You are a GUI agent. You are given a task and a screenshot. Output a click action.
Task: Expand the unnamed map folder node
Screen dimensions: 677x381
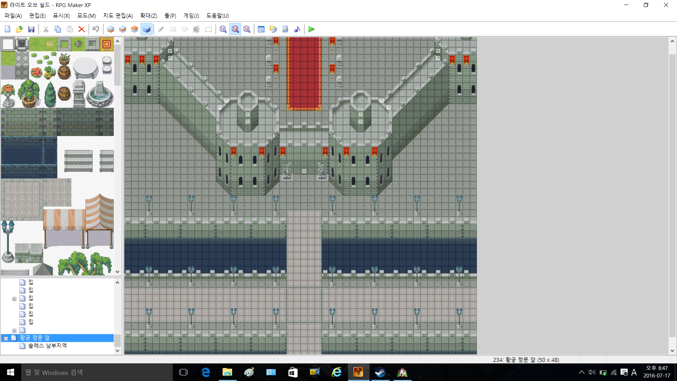point(14,331)
